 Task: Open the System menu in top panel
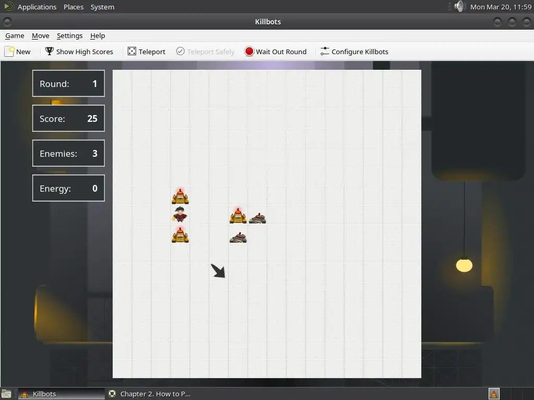click(102, 7)
